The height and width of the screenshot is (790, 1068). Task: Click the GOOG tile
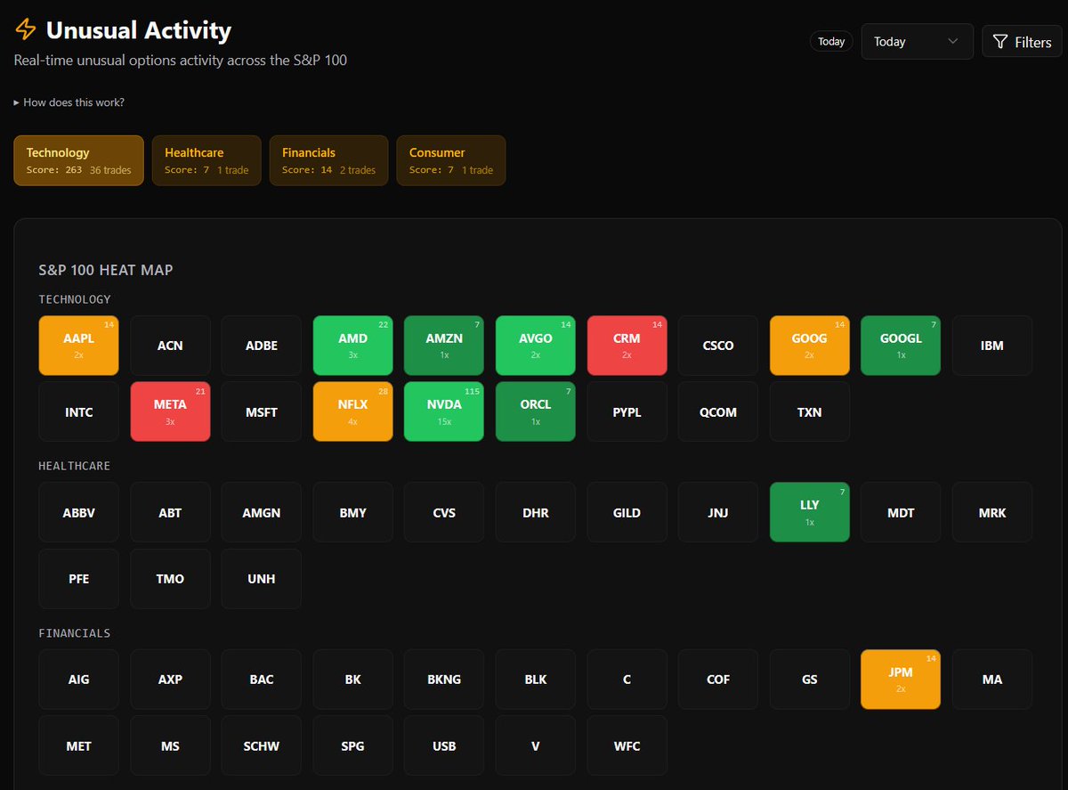pyautogui.click(x=809, y=346)
